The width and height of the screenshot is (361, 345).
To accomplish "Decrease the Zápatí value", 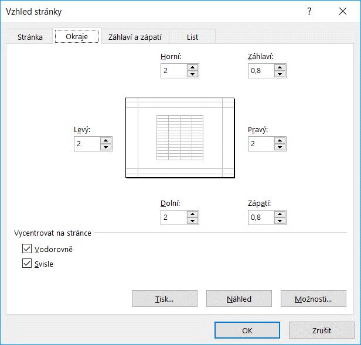I will coord(280,220).
